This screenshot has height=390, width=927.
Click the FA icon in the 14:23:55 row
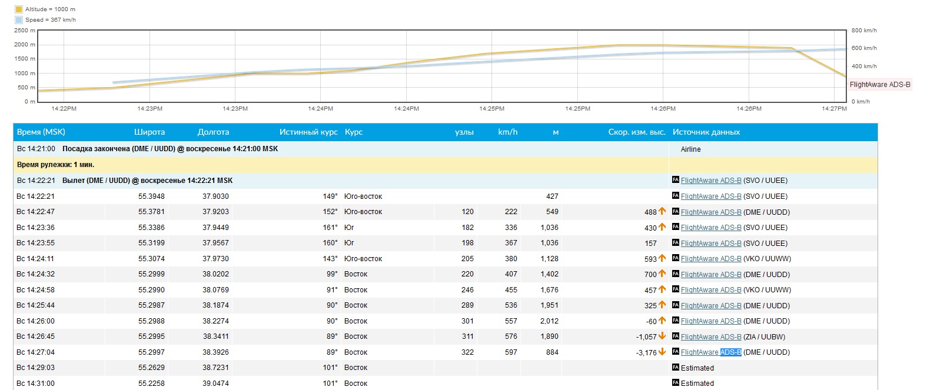(x=676, y=243)
